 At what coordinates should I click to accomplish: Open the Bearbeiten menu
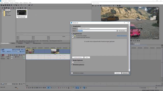point(6,3)
